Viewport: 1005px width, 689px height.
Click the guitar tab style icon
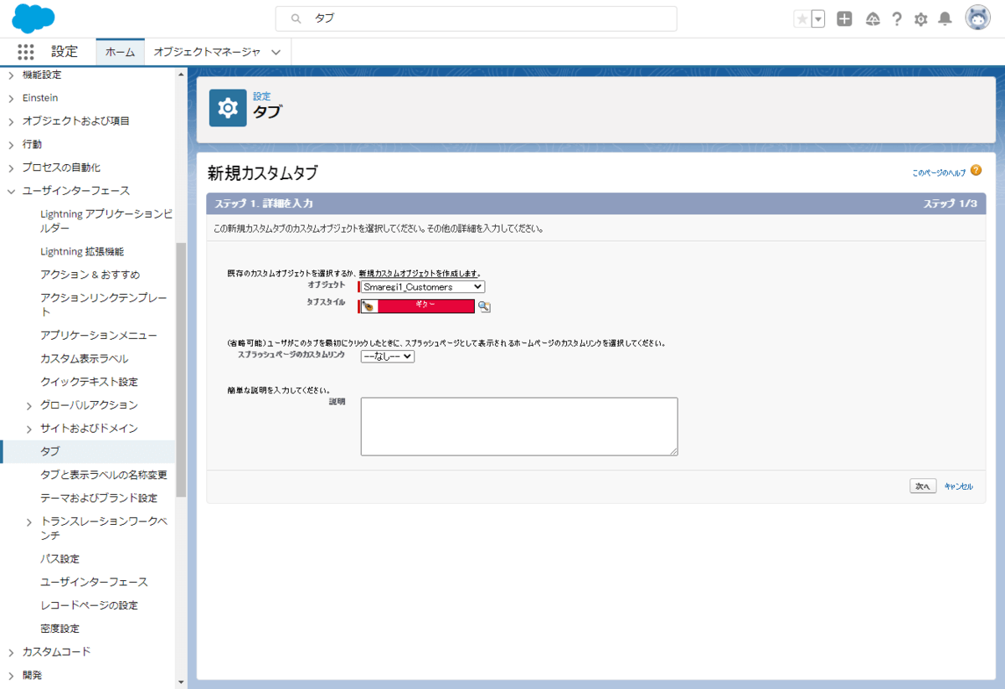[x=368, y=306]
